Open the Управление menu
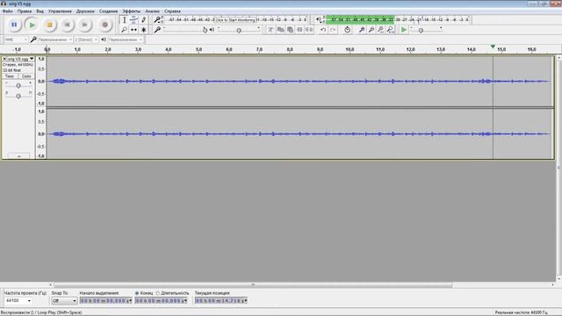This screenshot has height=316, width=562. [x=60, y=11]
